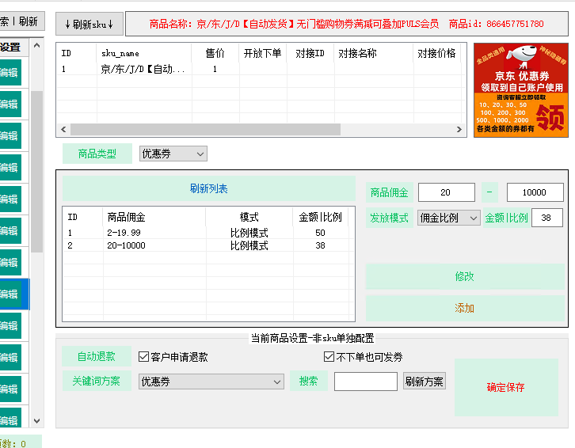Click the 刷新列表 button
This screenshot has height=448, width=575.
(208, 188)
